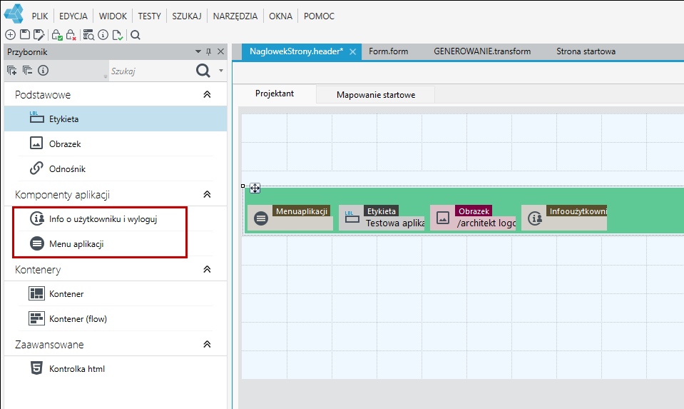
Task: Click the Kontrolka html text label
Action: (x=77, y=369)
